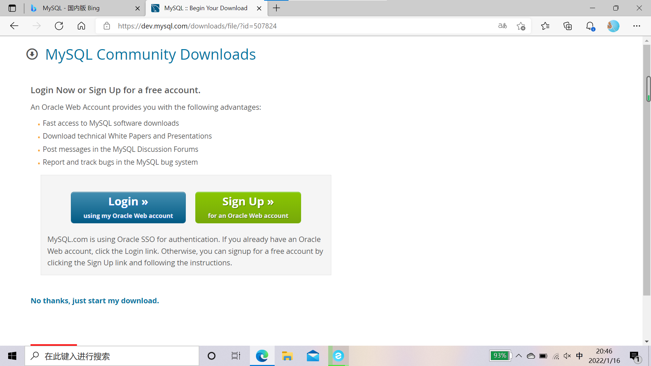Toggle the Chinese input method indicator
651x366 pixels.
pos(579,356)
